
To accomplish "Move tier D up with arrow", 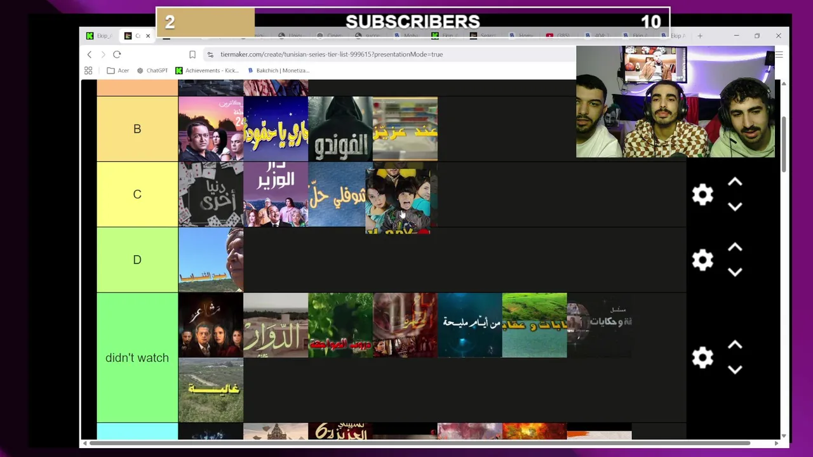I will point(735,248).
